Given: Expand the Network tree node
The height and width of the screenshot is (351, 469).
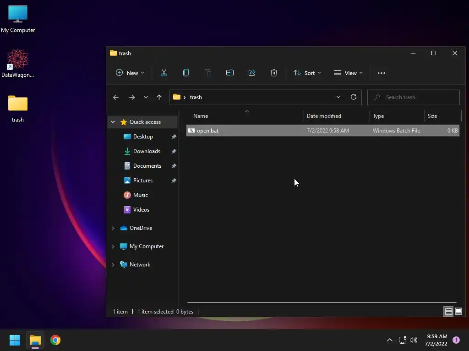Looking at the screenshot, I should (x=113, y=265).
